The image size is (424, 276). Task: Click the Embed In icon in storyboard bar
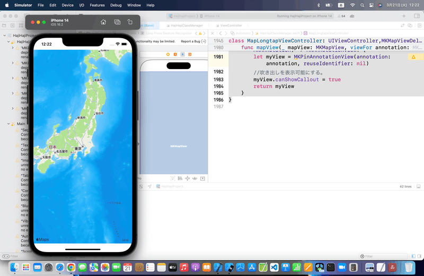[x=202, y=178]
